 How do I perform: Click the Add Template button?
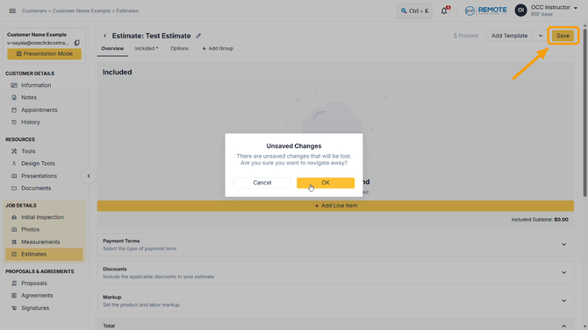[509, 36]
